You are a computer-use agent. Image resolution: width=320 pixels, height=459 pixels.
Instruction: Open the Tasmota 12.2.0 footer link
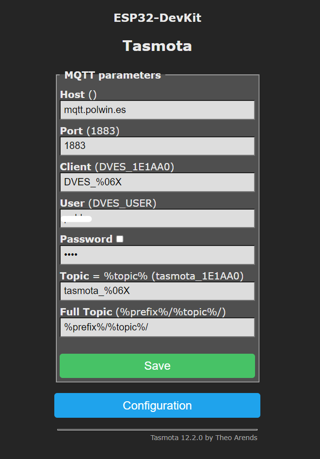tap(204, 438)
